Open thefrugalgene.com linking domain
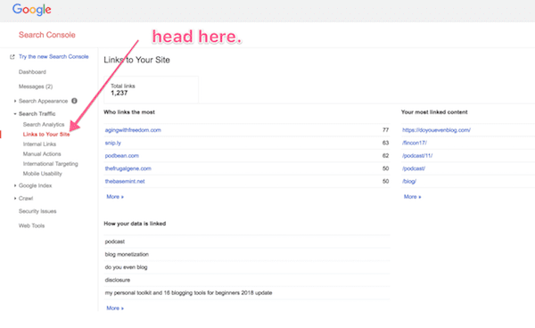This screenshot has height=328, width=535. coord(128,168)
